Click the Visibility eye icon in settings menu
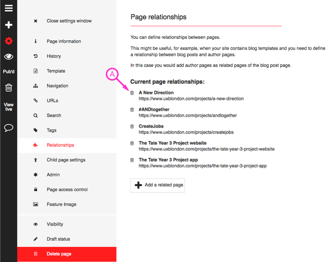 point(36,224)
